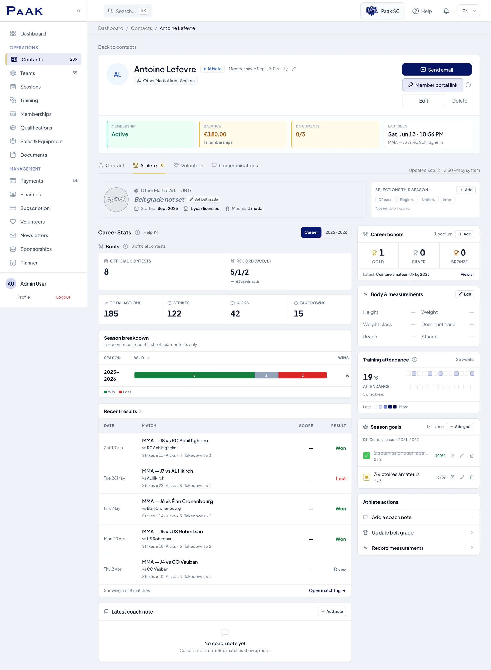Click Back to contacts link
The height and width of the screenshot is (670, 491).
click(x=117, y=47)
